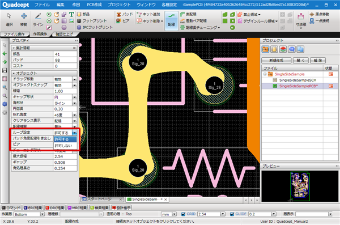This screenshot has height=225, width=340.
Task: Select the ビア via tool
Action: pos(123,21)
